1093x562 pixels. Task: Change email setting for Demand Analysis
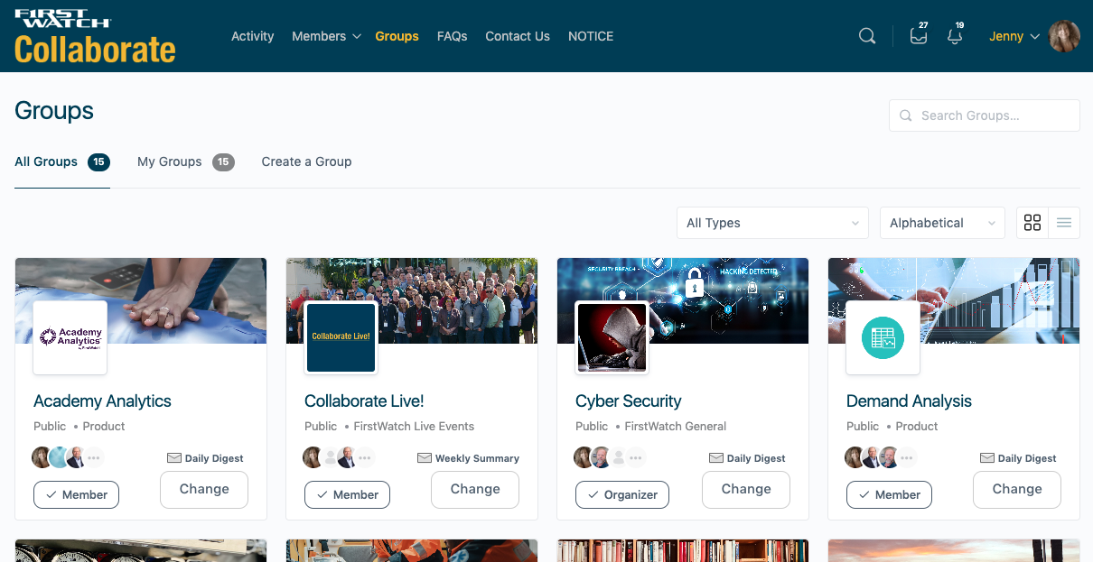click(x=1017, y=490)
